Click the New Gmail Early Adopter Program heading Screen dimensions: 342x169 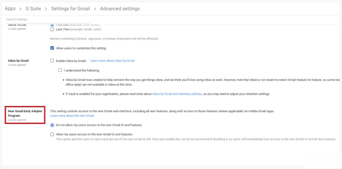[25, 114]
